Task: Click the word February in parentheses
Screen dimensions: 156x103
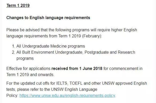Action: click(92, 36)
